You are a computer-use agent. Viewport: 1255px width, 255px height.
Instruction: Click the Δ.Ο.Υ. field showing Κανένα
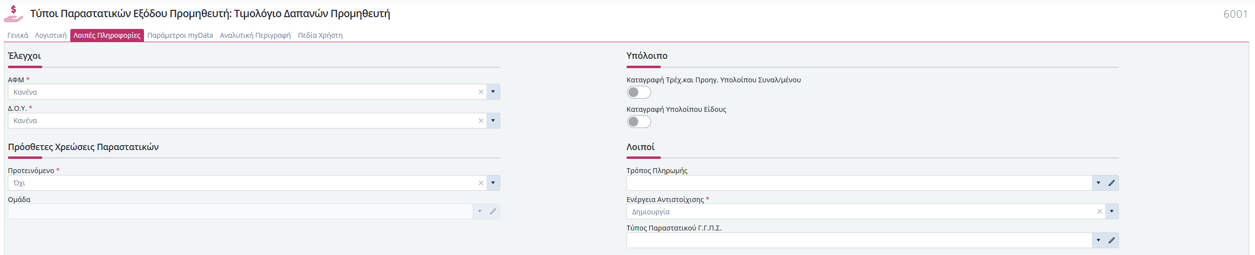coord(254,121)
